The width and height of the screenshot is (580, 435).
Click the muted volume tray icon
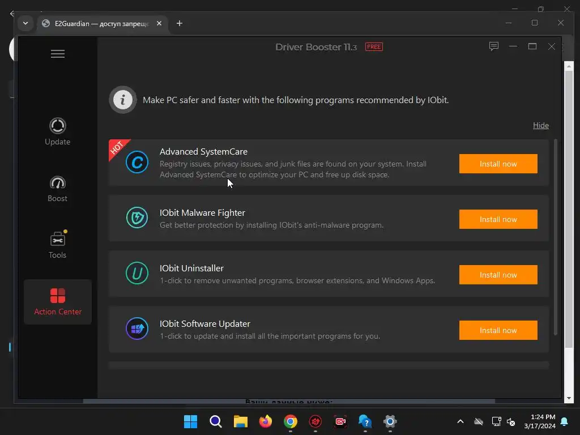pyautogui.click(x=511, y=421)
